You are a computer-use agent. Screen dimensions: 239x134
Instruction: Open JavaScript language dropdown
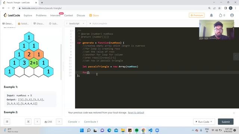tap(75, 23)
